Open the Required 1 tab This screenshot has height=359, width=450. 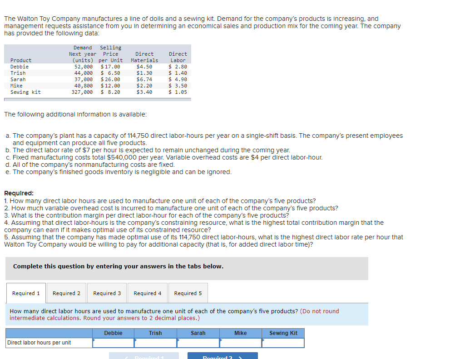pos(26,293)
